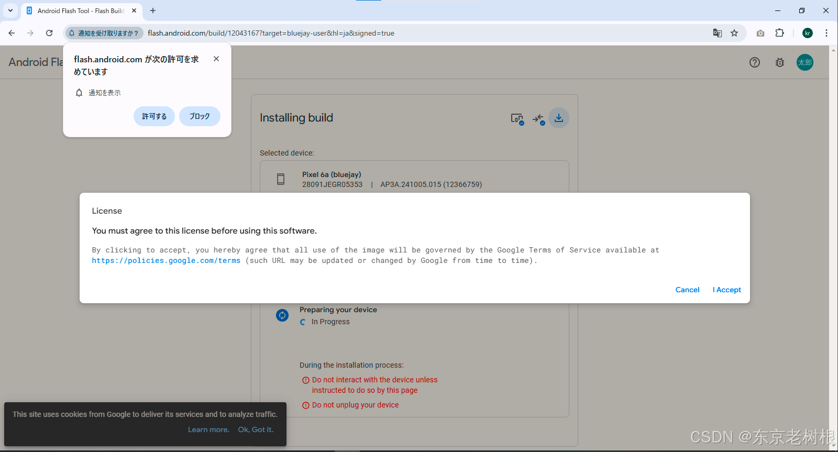Click the phone icon for Pixel 6a
The width and height of the screenshot is (838, 452).
tap(281, 179)
